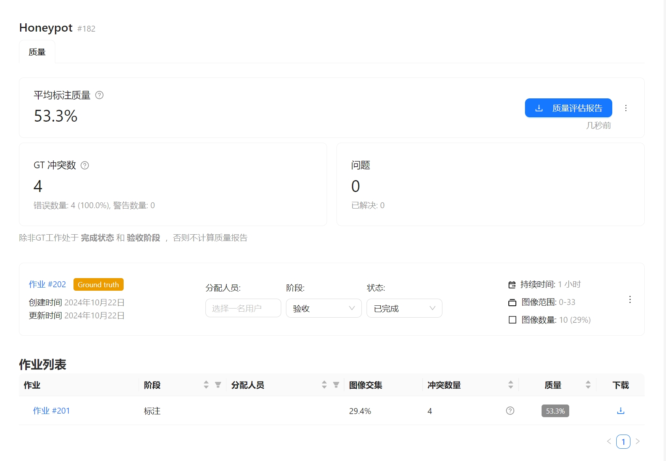This screenshot has height=461, width=666.
Task: Click help icon beside 平均标注质量
Action: [100, 95]
